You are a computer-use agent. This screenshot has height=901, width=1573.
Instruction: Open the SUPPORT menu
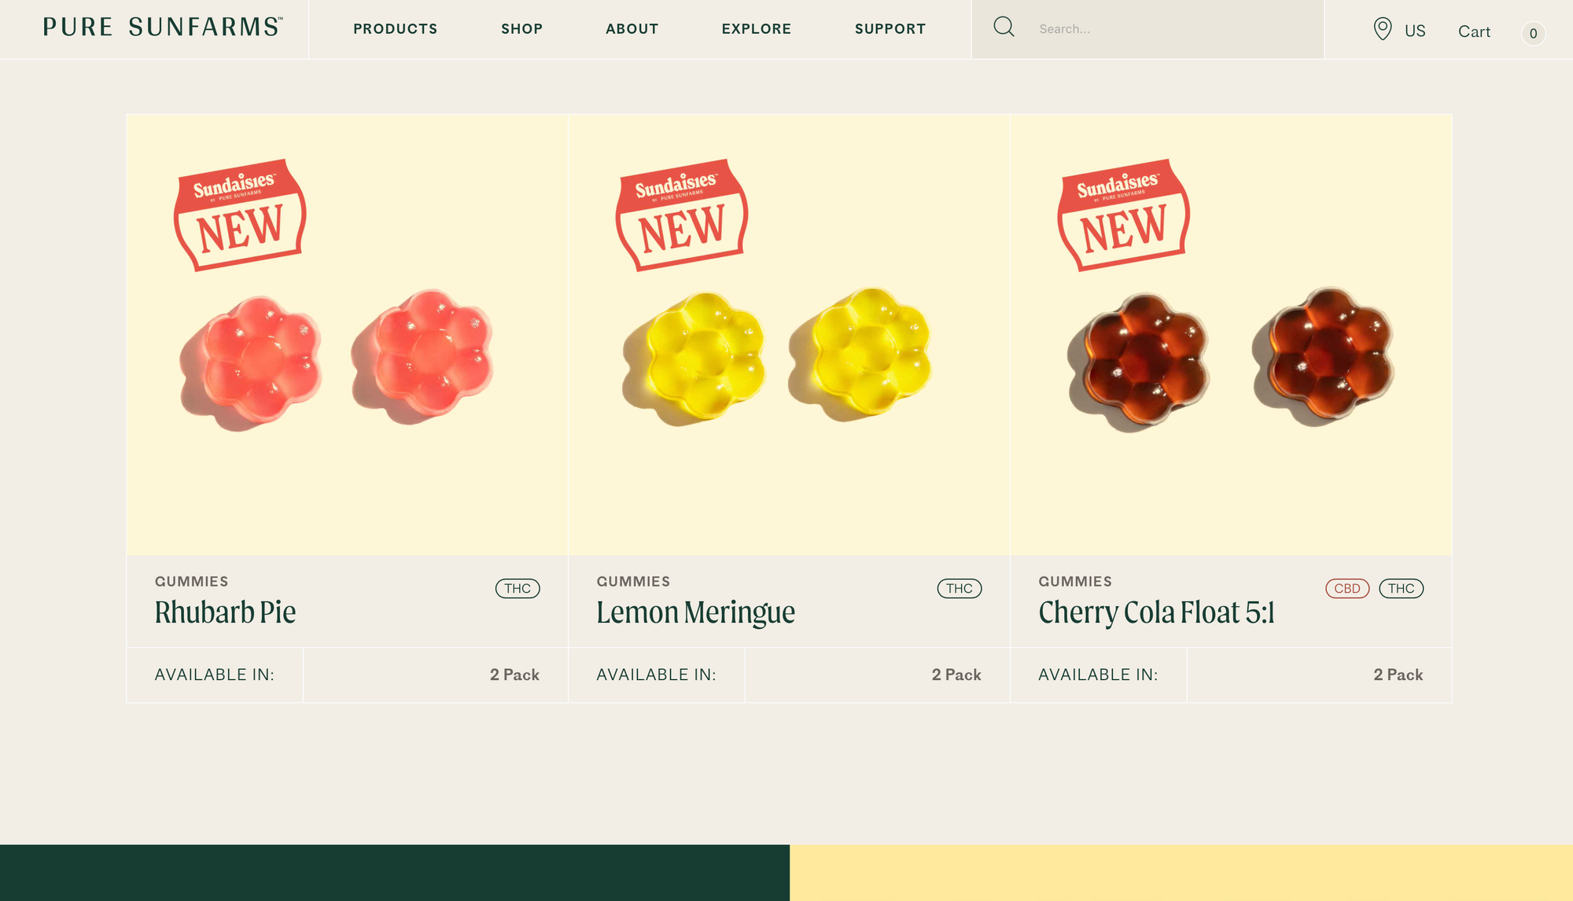(x=890, y=29)
